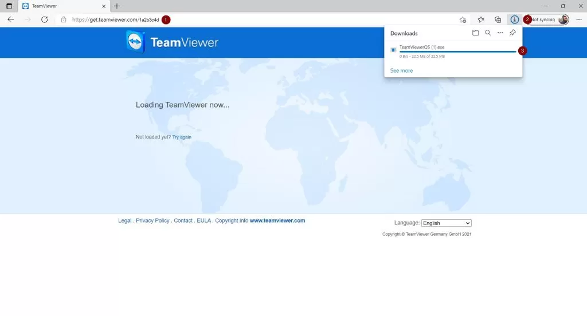Image resolution: width=587 pixels, height=316 pixels.
Task: Open the tab actions menu icon
Action: pyautogui.click(x=9, y=6)
